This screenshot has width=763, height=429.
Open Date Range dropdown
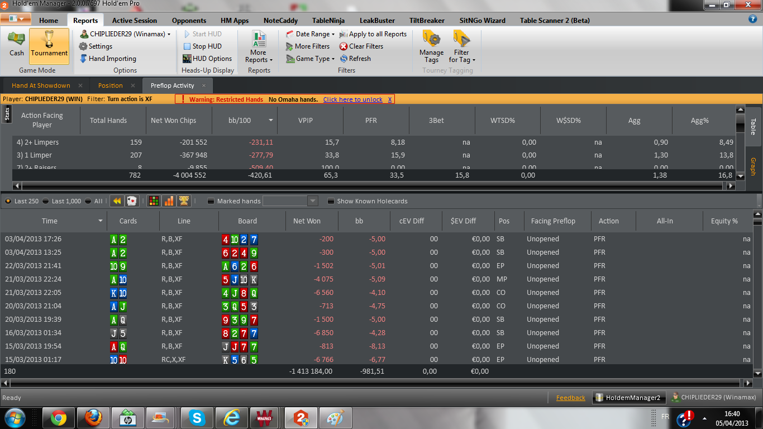(x=311, y=34)
